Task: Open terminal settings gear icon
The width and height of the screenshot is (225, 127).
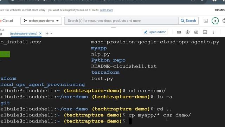Action: (x=187, y=32)
